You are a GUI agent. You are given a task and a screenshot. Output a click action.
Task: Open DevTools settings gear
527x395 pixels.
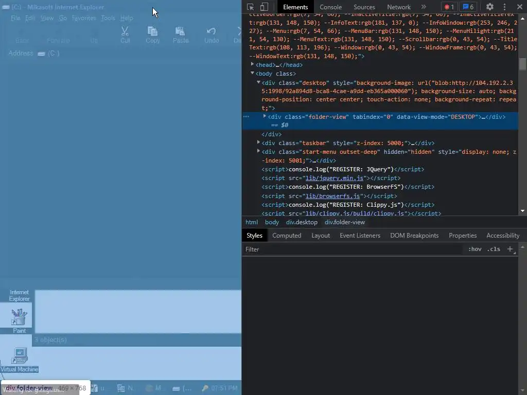coord(490,7)
